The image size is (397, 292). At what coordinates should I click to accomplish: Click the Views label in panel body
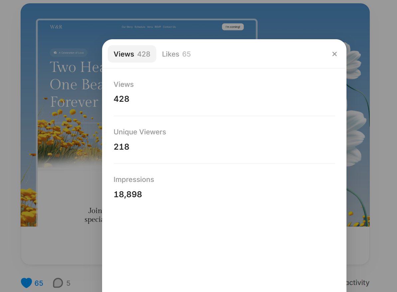124,84
